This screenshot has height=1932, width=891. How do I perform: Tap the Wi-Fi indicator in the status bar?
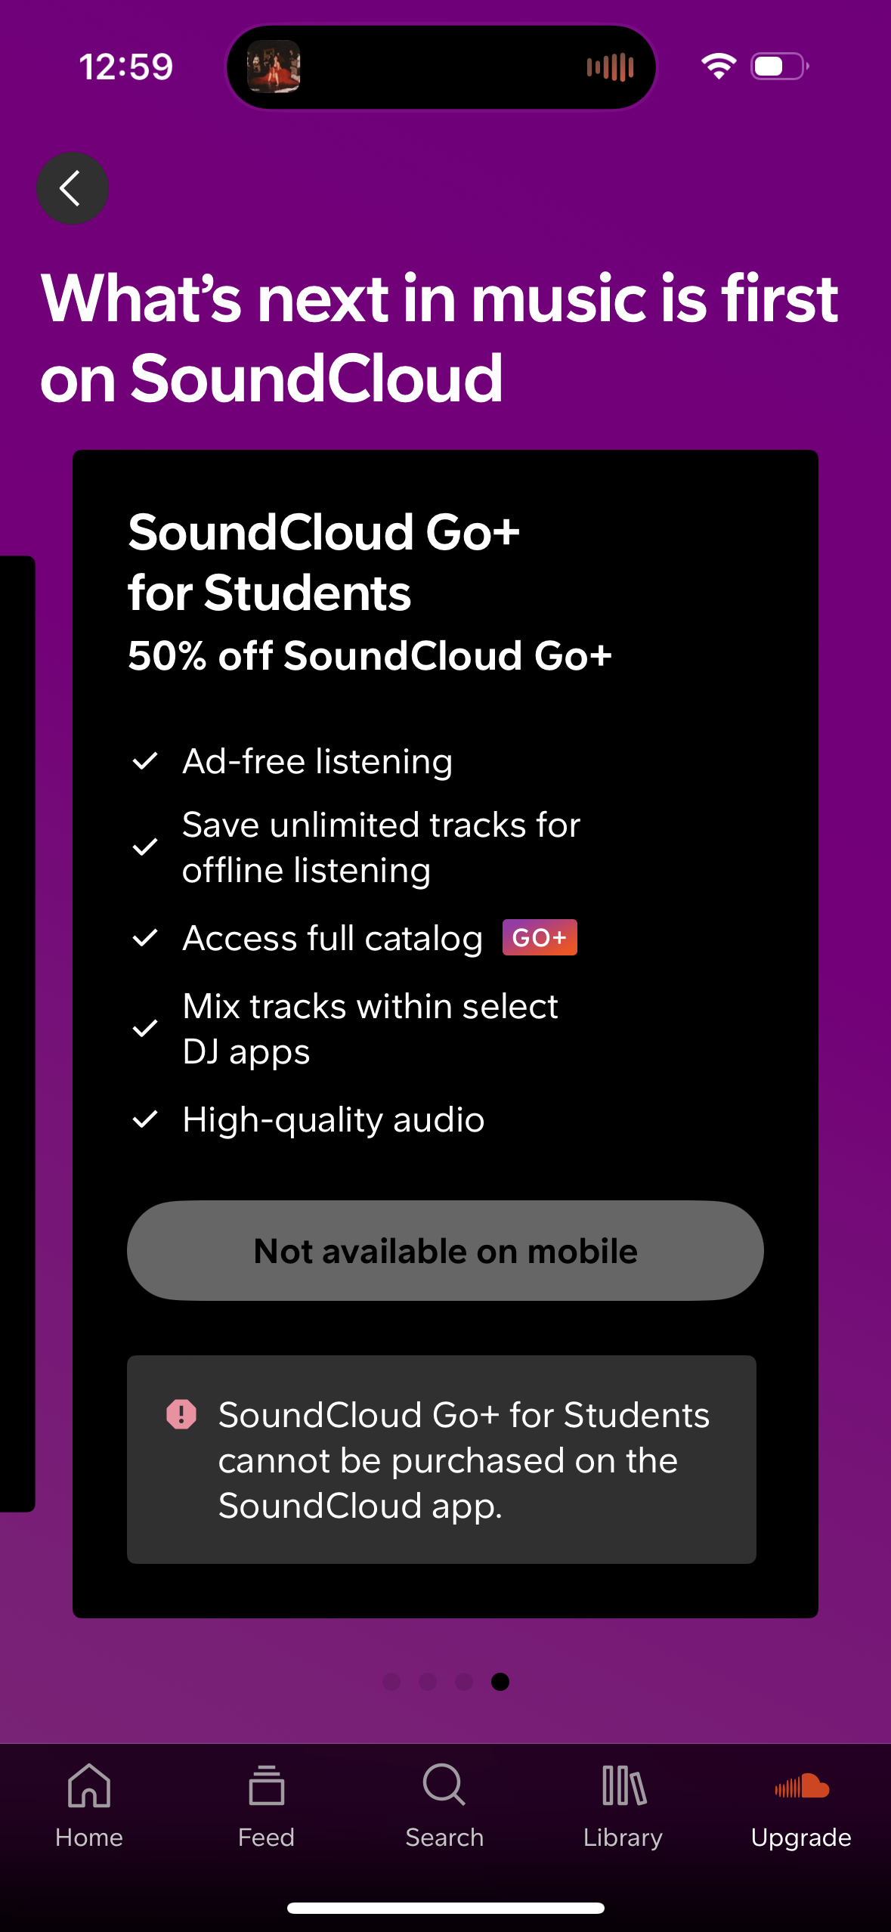tap(719, 67)
